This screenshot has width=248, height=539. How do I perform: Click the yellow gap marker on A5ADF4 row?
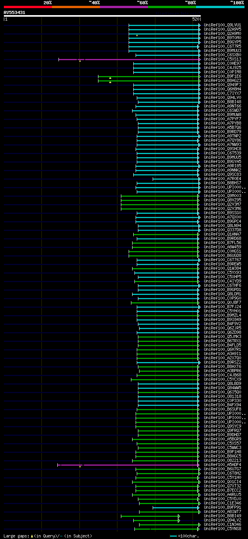tap(80, 466)
